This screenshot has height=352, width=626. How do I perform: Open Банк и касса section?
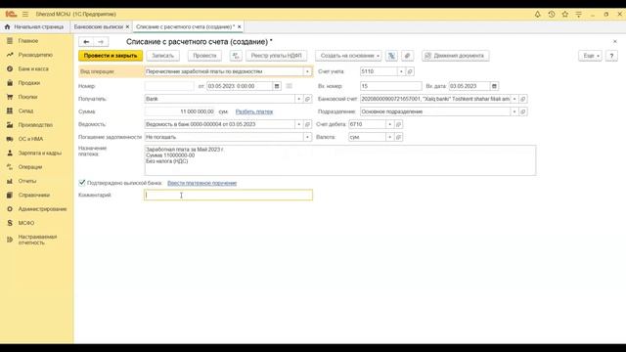pos(33,69)
